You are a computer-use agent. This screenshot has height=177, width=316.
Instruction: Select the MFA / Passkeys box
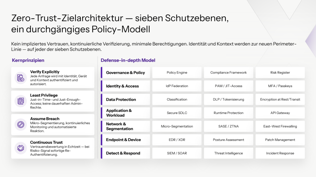click(x=280, y=86)
